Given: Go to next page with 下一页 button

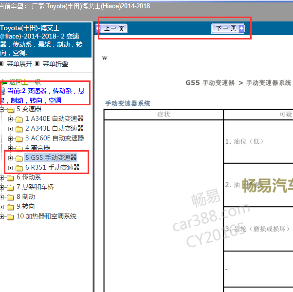Looking at the screenshot, I should pos(228,29).
